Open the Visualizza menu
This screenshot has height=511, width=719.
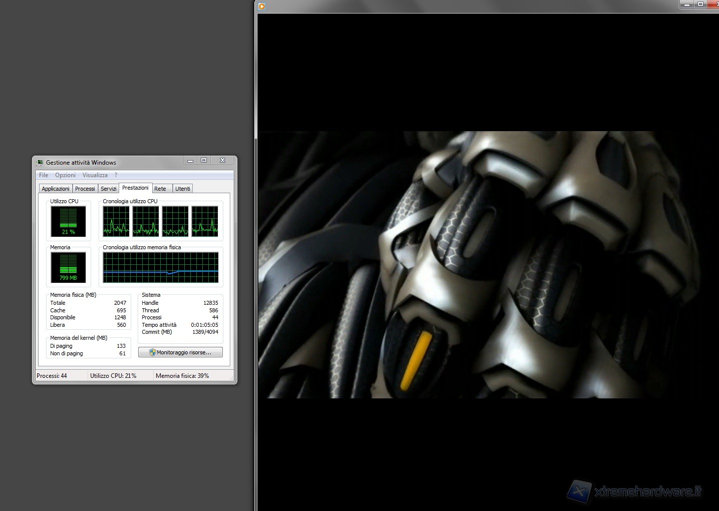[95, 175]
